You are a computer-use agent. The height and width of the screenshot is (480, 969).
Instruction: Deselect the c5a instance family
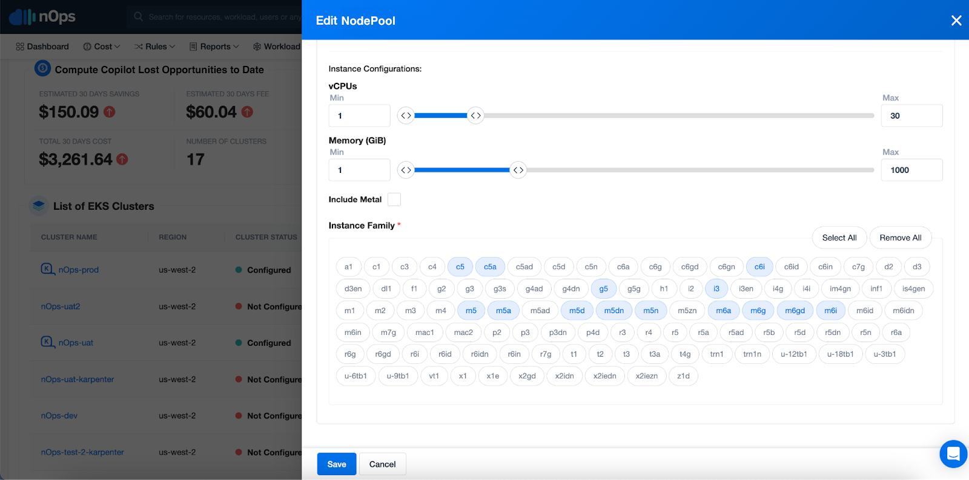click(x=490, y=267)
